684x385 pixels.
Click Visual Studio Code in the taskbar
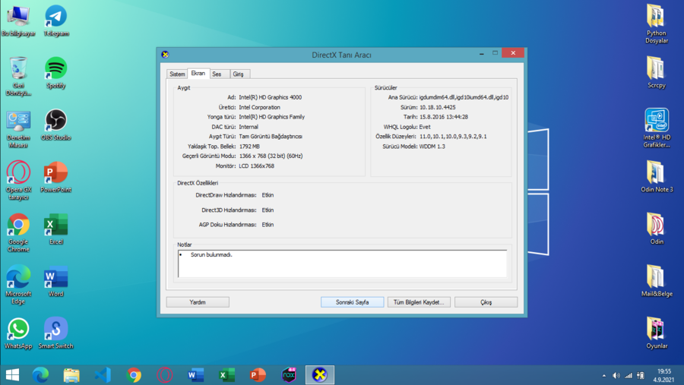click(x=103, y=375)
